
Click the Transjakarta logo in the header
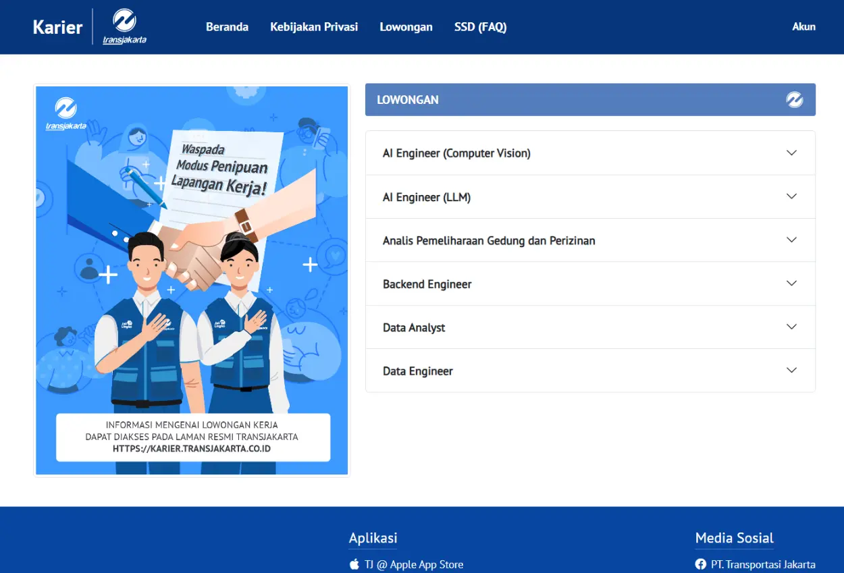(x=124, y=27)
